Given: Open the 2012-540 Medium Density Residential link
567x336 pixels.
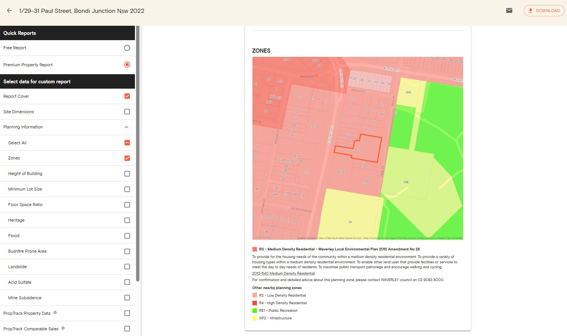Looking at the screenshot, I should (283, 273).
